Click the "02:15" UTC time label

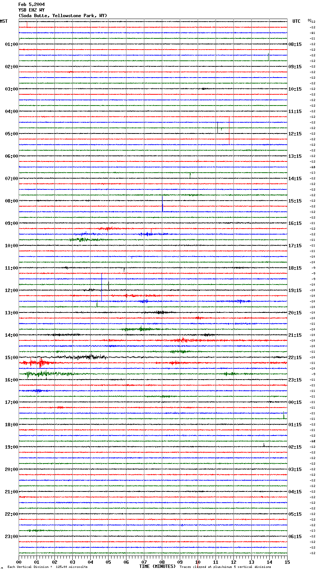tap(295, 447)
